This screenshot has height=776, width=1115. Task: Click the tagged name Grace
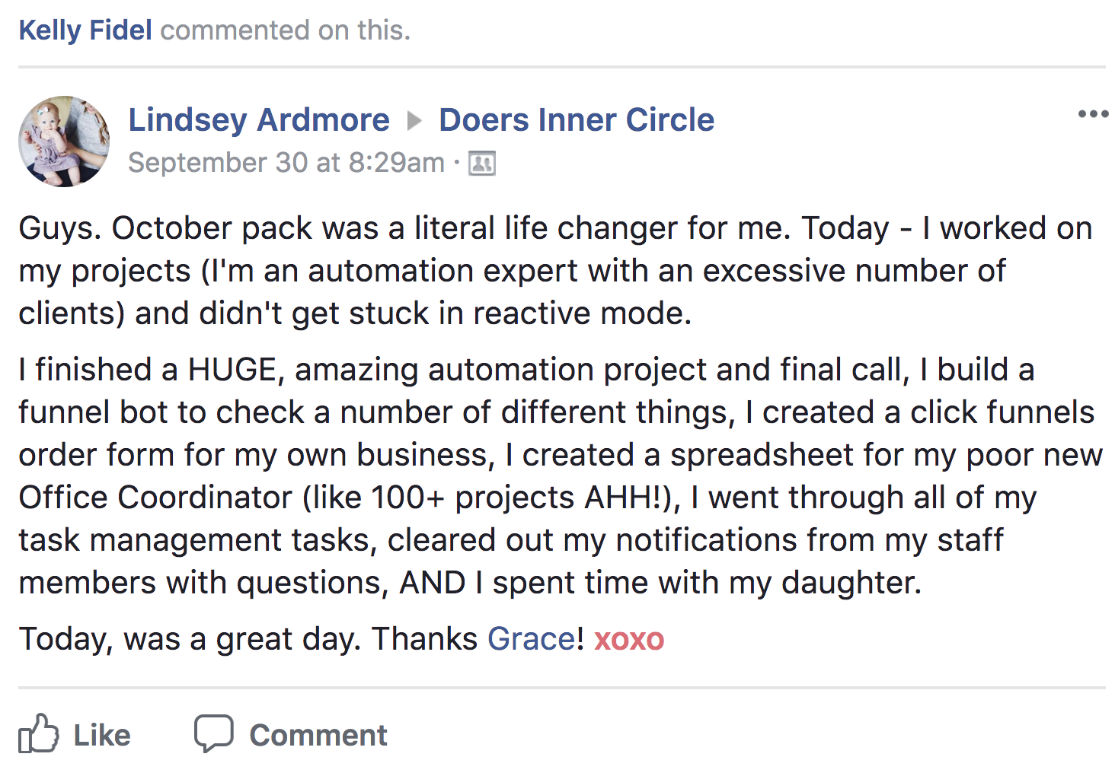(531, 639)
